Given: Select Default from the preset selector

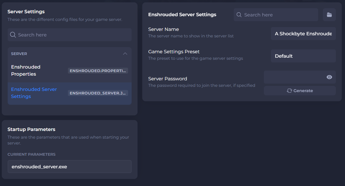Looking at the screenshot, I should pyautogui.click(x=303, y=56).
